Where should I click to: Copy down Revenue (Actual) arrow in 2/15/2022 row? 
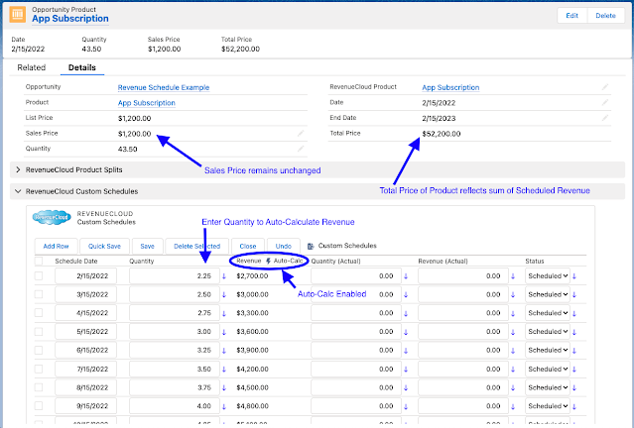(x=513, y=276)
